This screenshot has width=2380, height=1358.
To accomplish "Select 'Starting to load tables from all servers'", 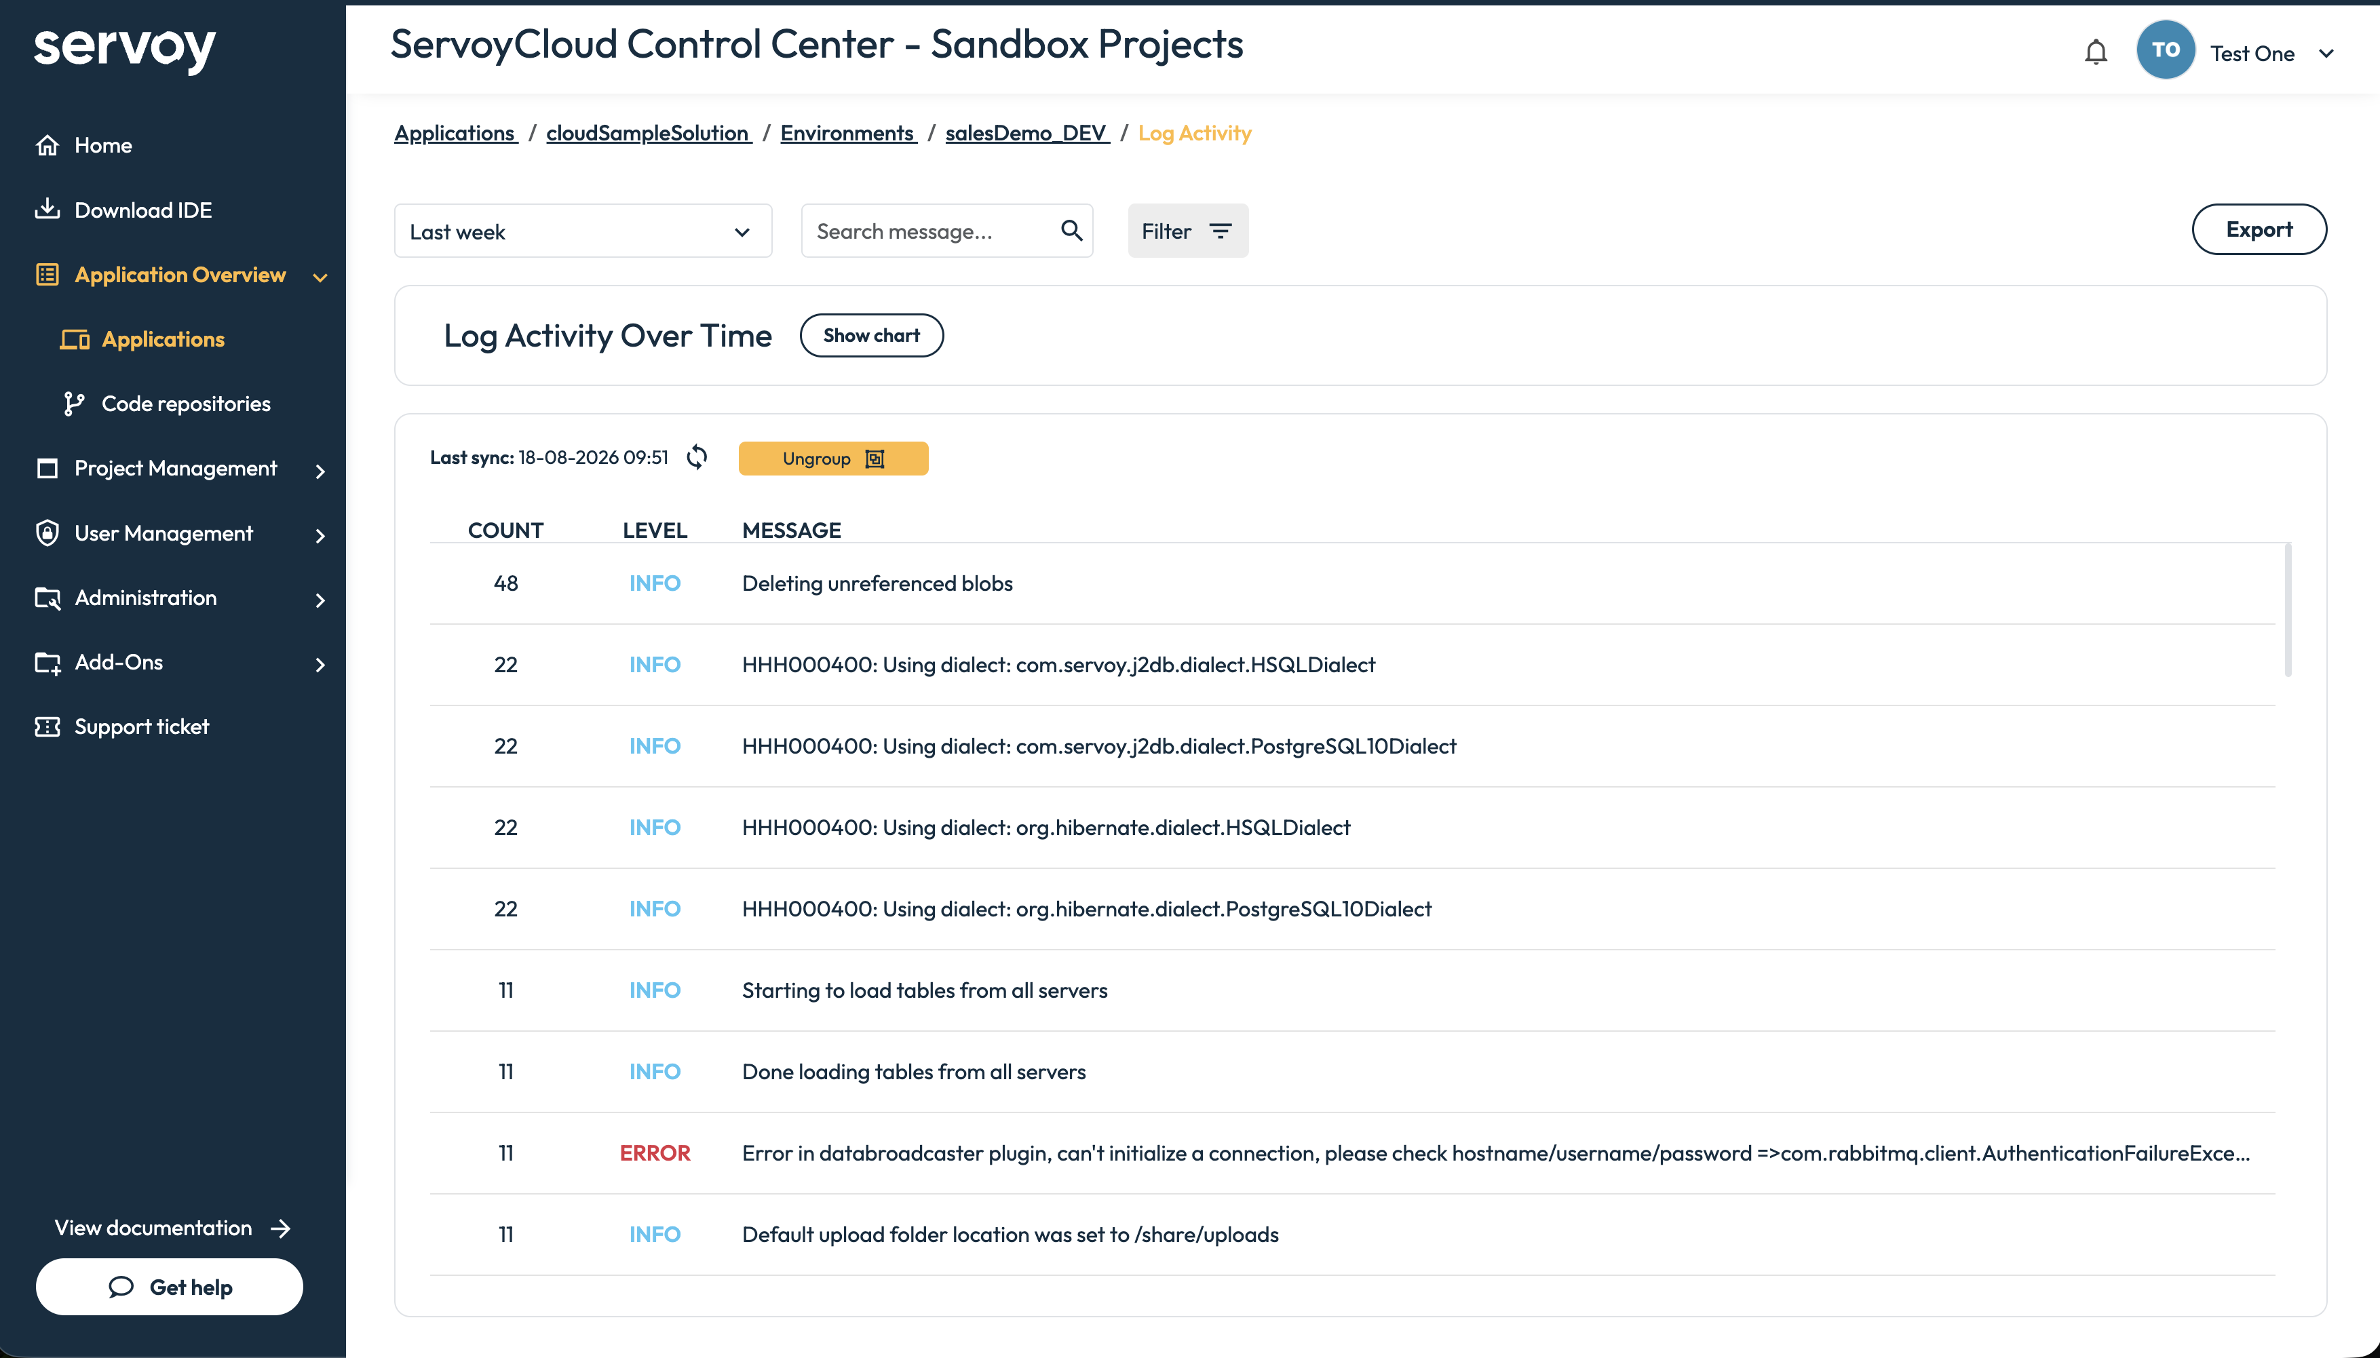I will [x=924, y=990].
